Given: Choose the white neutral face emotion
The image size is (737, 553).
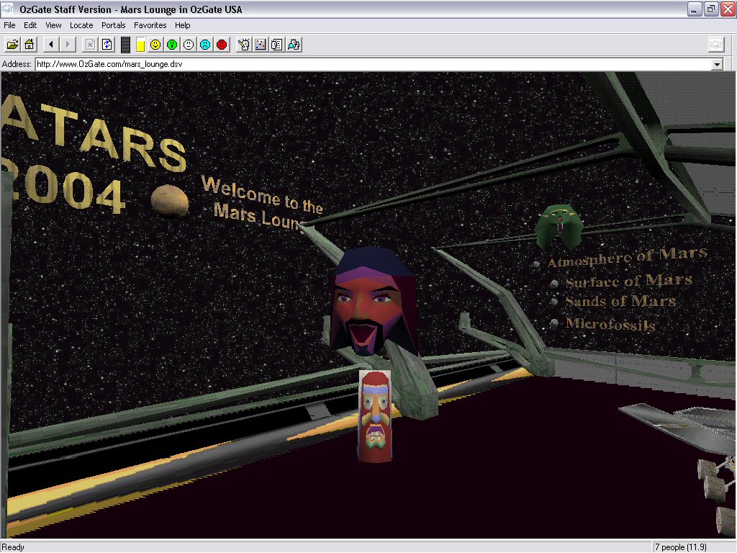Looking at the screenshot, I should [x=189, y=45].
